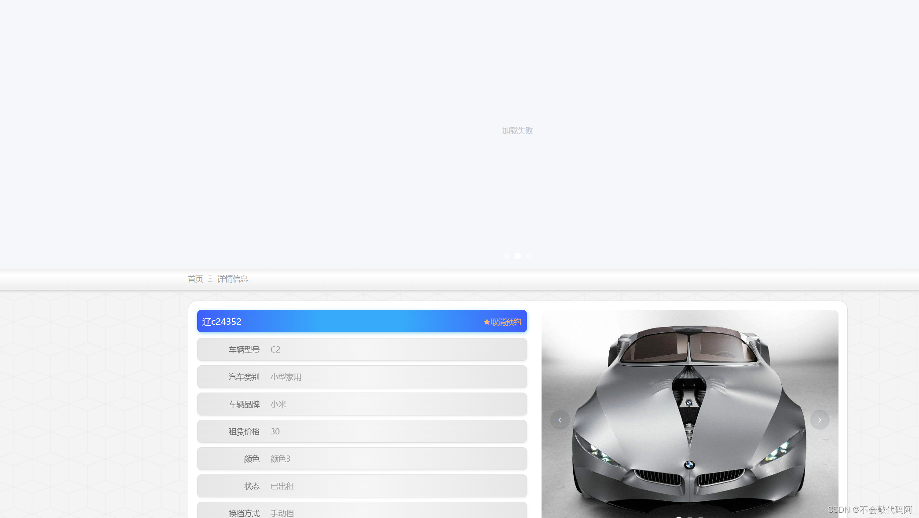The height and width of the screenshot is (518, 919).
Task: Click the 取消预约 cancel reservation button
Action: click(505, 322)
